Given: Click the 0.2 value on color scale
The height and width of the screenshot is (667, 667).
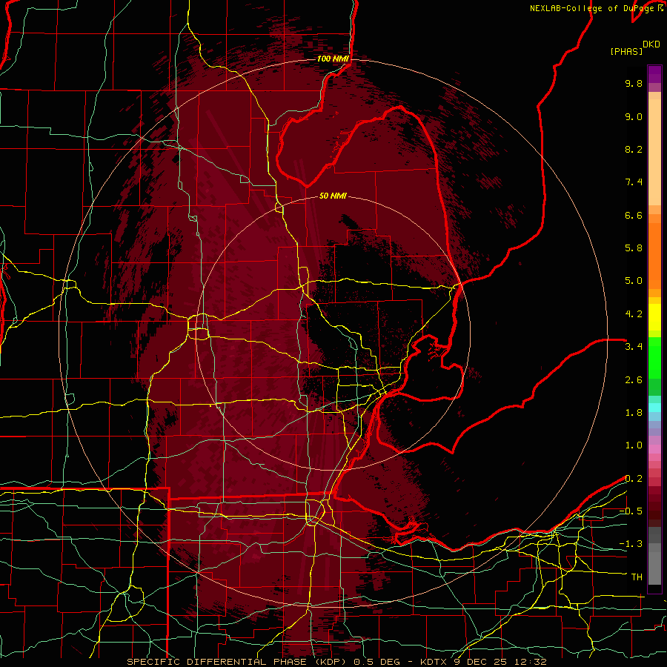Looking at the screenshot, I should (x=634, y=479).
